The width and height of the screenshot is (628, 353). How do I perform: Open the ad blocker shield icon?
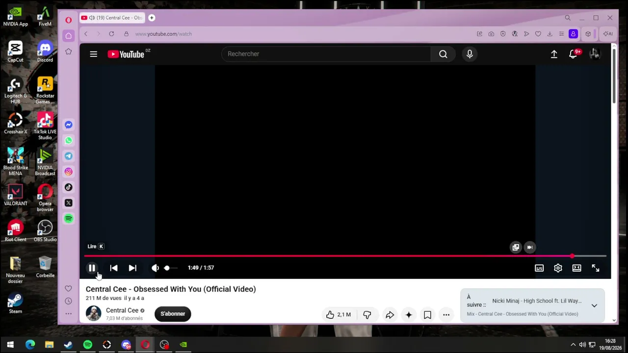click(503, 34)
